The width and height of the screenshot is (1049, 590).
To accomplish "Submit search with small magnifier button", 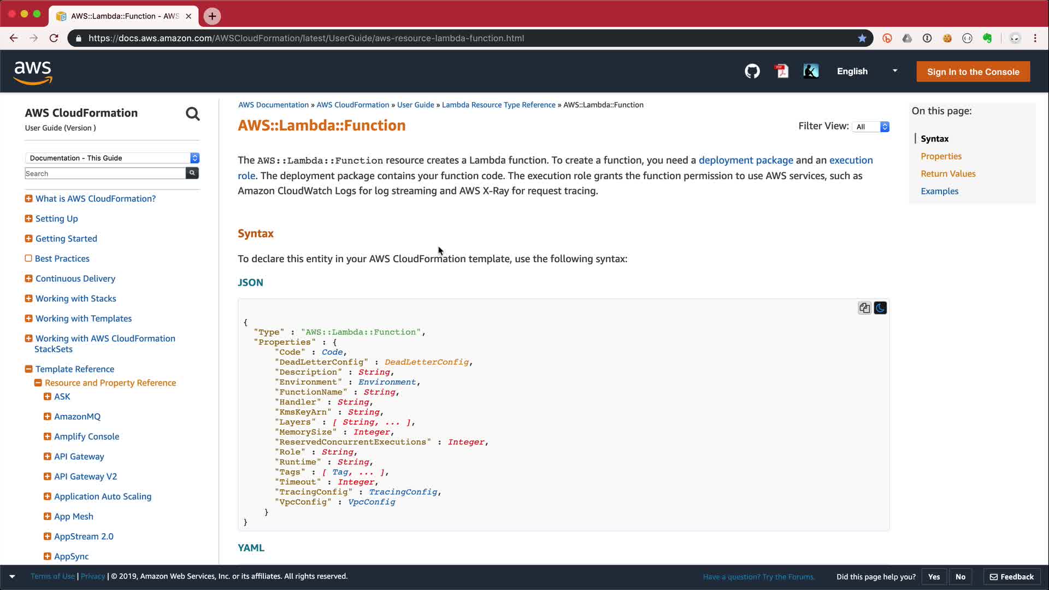I will point(192,173).
